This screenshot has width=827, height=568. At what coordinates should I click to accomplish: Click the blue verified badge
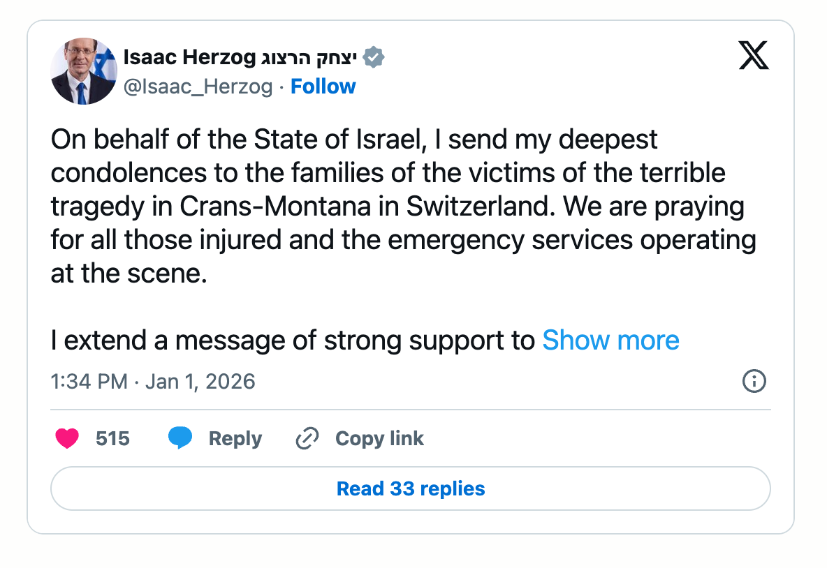(x=374, y=58)
